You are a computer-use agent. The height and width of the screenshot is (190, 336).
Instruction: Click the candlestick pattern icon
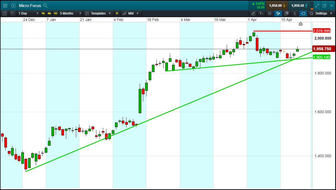pyautogui.click(x=295, y=13)
